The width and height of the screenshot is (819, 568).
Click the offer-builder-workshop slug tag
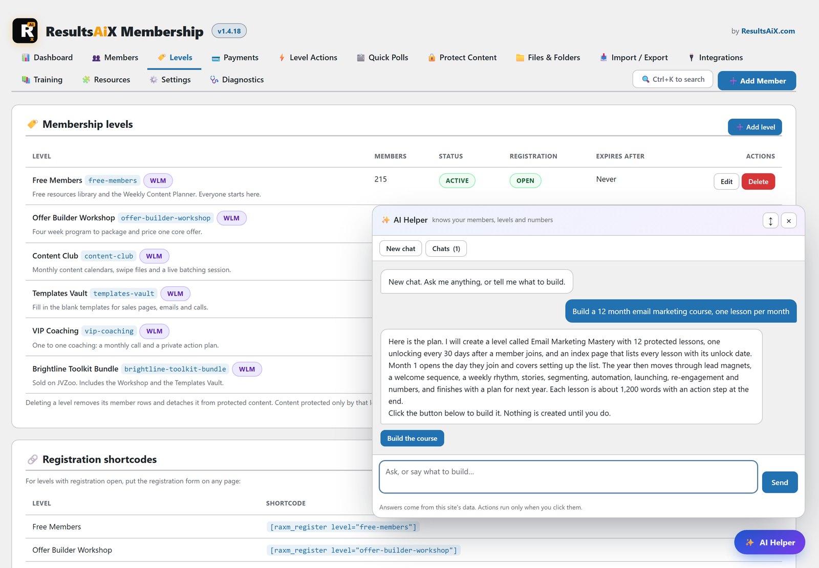(166, 218)
